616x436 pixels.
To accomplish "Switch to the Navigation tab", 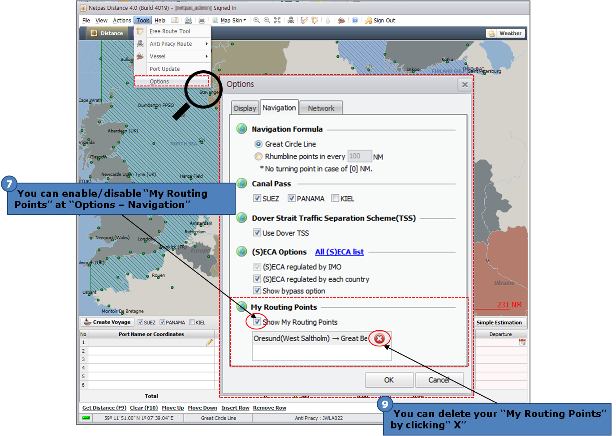I will click(x=279, y=107).
